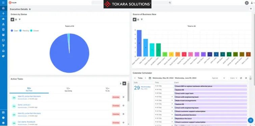Image resolution: width=255 pixels, height=126 pixels.
Task: Click the search magnifier icon in top bar
Action: point(170,3)
